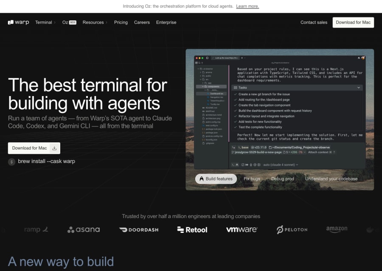Open Oz NEW menu item
The width and height of the screenshot is (382, 271).
[69, 22]
